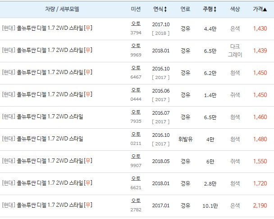Viewport: 274px width, 219px height.
Task: Click the [무] badge in plate 6467 row
Action: [88, 72]
